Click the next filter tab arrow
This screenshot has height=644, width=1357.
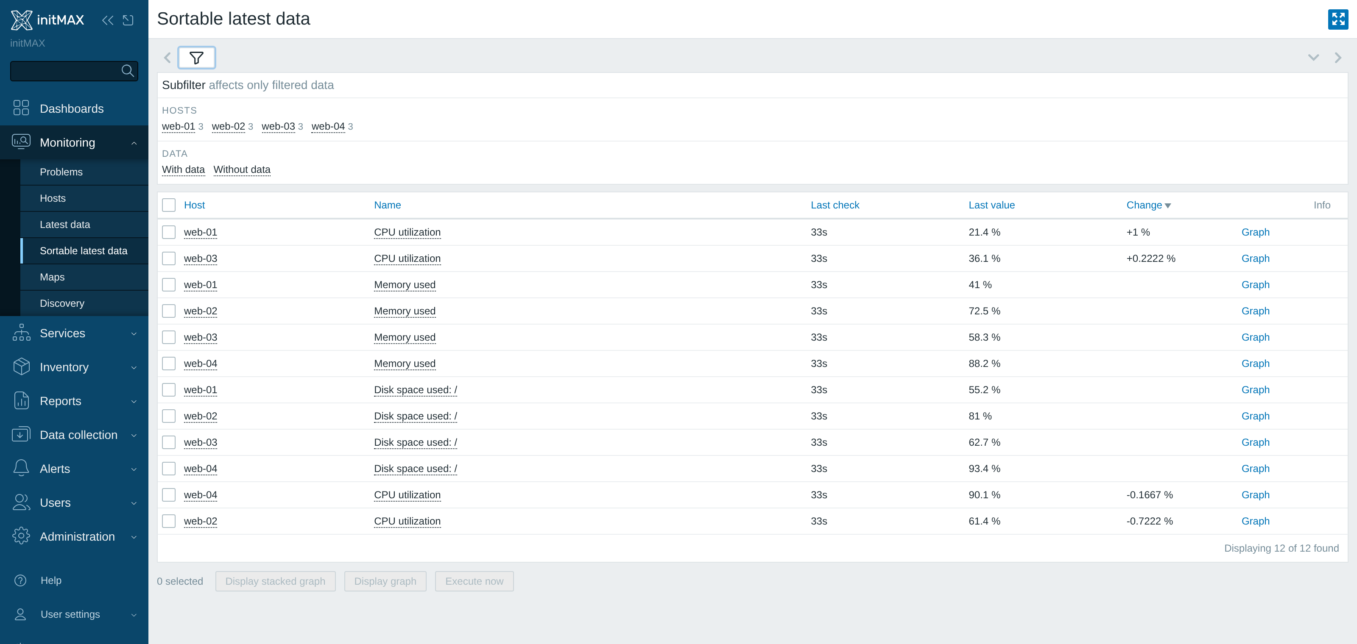(x=1337, y=57)
